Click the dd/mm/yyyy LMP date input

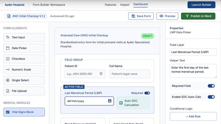coord(89,101)
